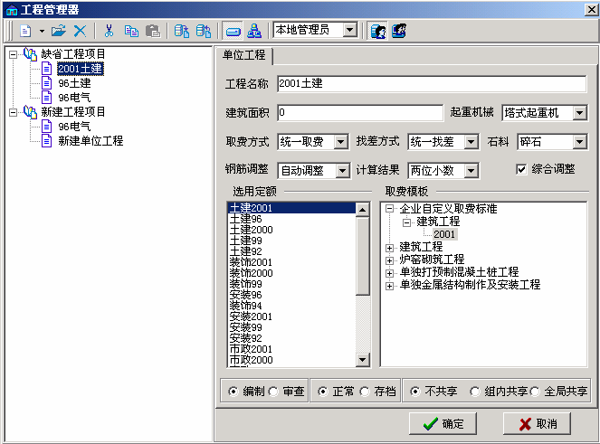Toggle the blue panel view icon
Image resolution: width=600 pixels, height=444 pixels.
tap(233, 31)
